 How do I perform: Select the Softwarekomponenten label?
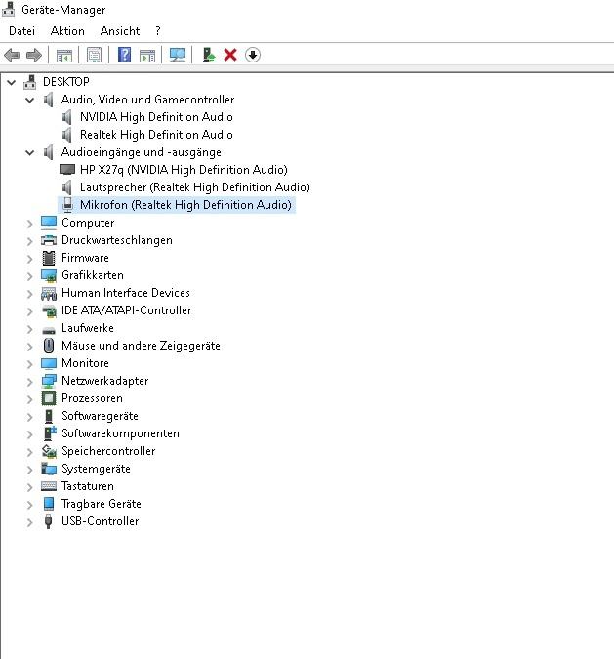click(120, 433)
